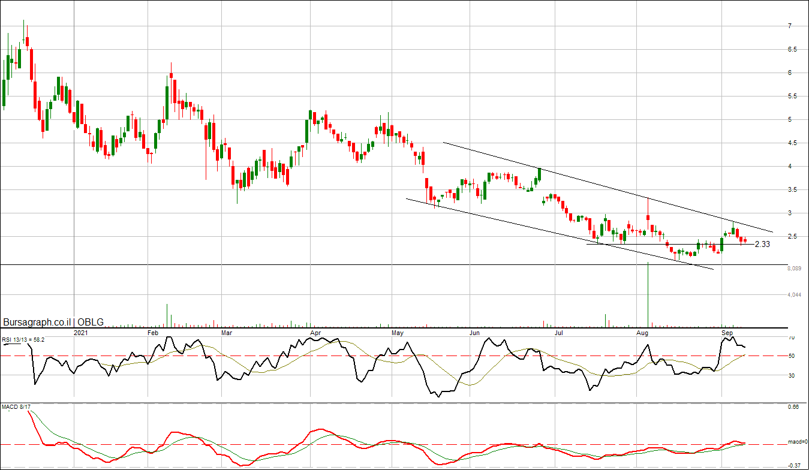The image size is (809, 470).
Task: Click the tall August volume spike bar
Action: click(x=648, y=294)
